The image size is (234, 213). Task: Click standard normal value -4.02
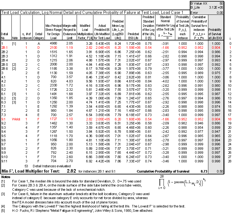(x=165, y=81)
